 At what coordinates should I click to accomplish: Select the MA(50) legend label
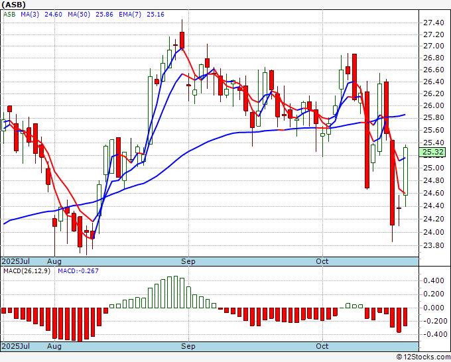coord(79,15)
